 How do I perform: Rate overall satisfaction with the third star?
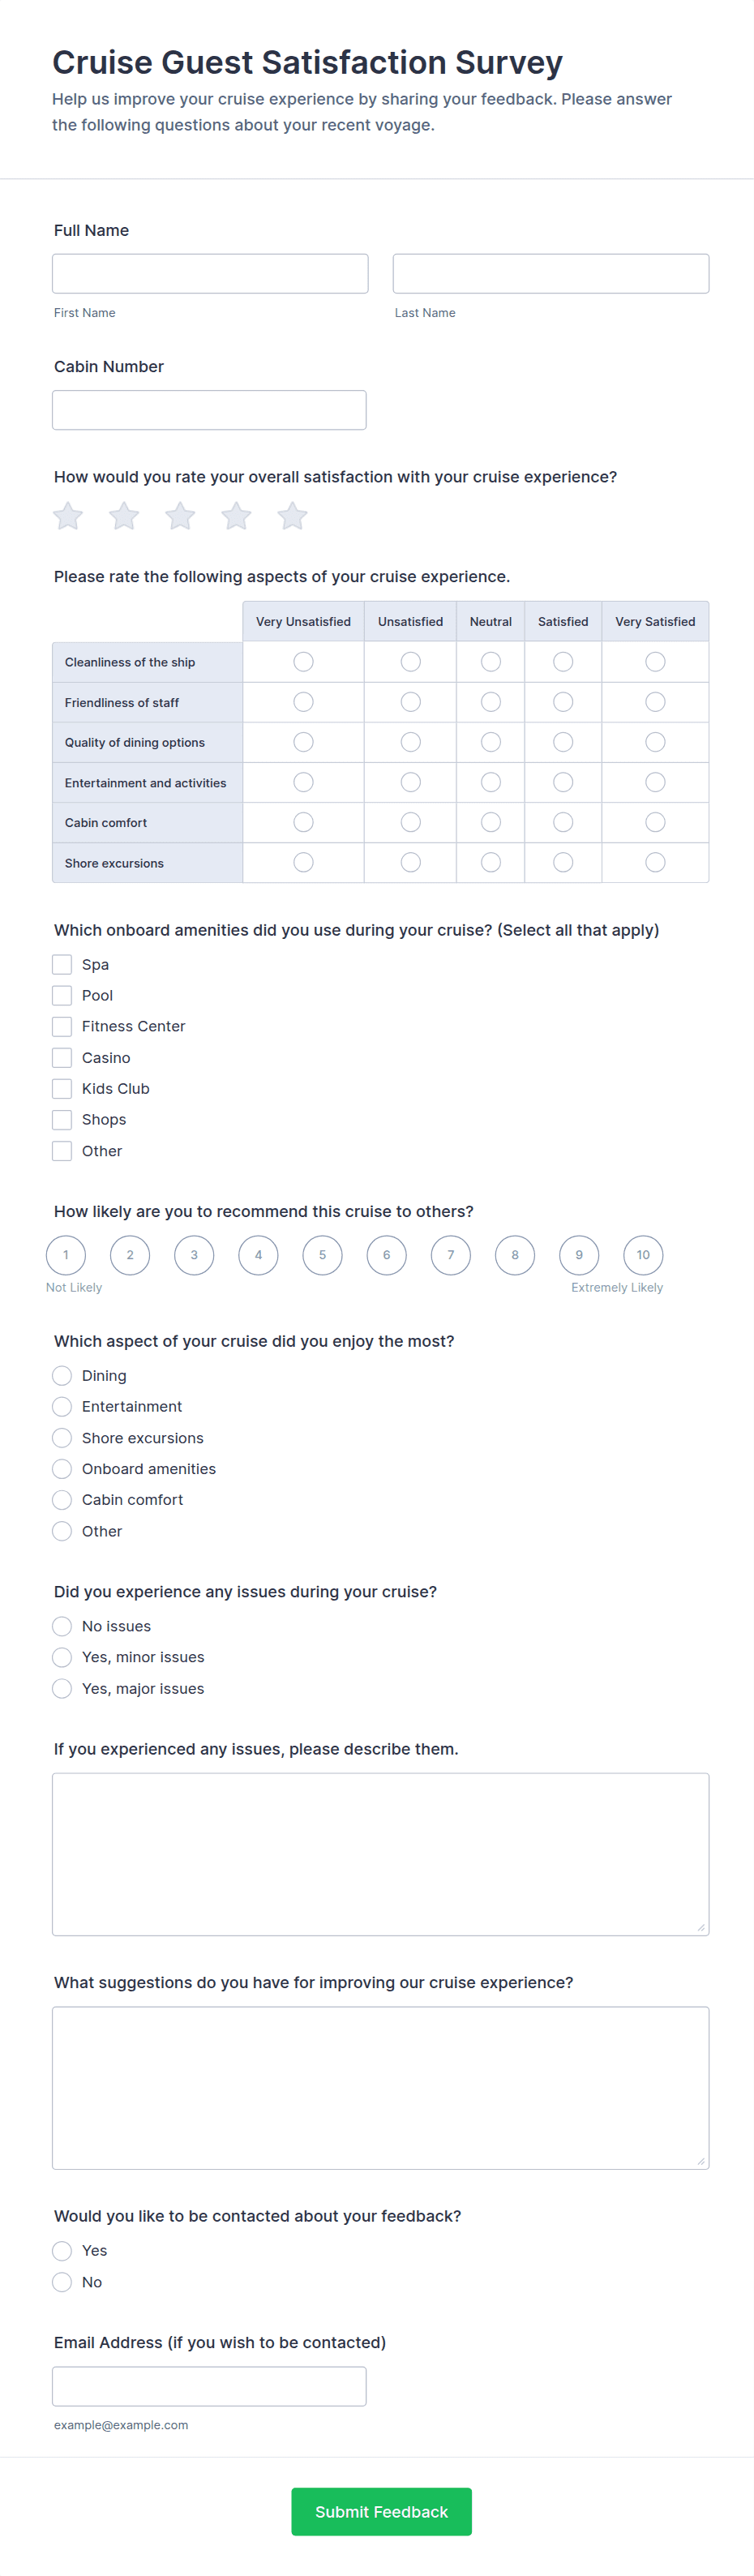[x=180, y=516]
